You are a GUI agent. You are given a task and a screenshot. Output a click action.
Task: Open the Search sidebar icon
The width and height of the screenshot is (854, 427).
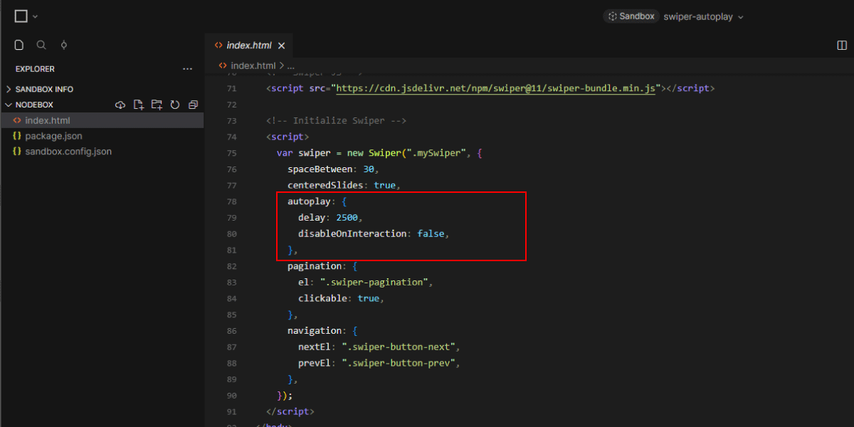(41, 45)
